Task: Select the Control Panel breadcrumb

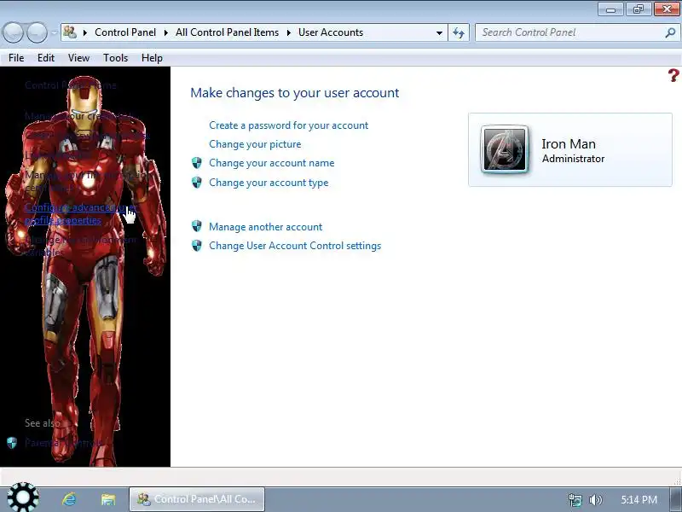Action: [x=125, y=32]
